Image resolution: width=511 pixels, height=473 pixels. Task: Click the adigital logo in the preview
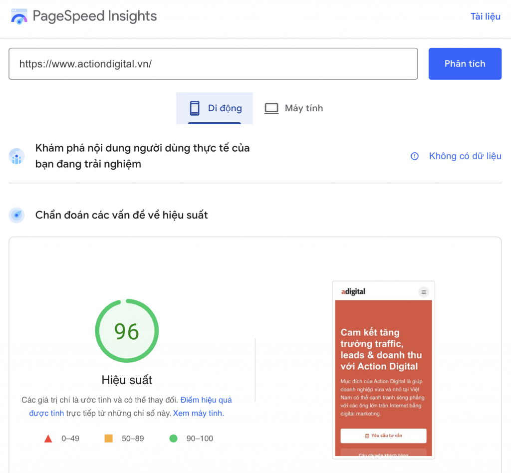(353, 291)
